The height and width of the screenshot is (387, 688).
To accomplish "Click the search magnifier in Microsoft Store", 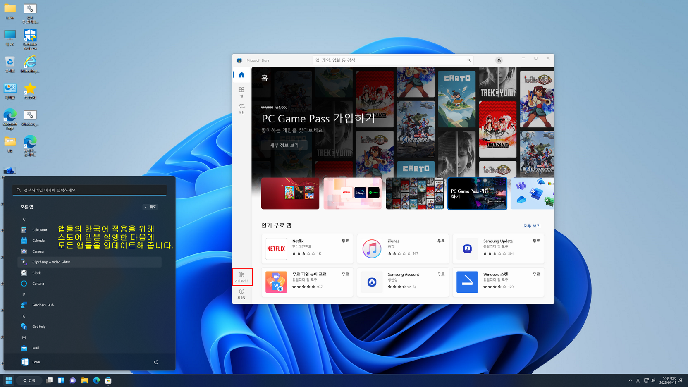I will [x=469, y=60].
